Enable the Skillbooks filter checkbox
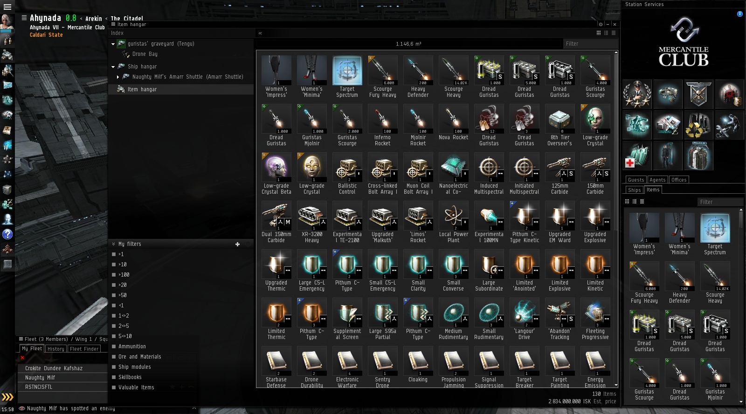 pyautogui.click(x=114, y=377)
